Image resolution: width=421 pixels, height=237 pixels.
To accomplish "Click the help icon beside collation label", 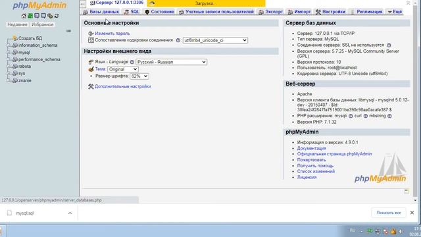I will click(x=178, y=40).
